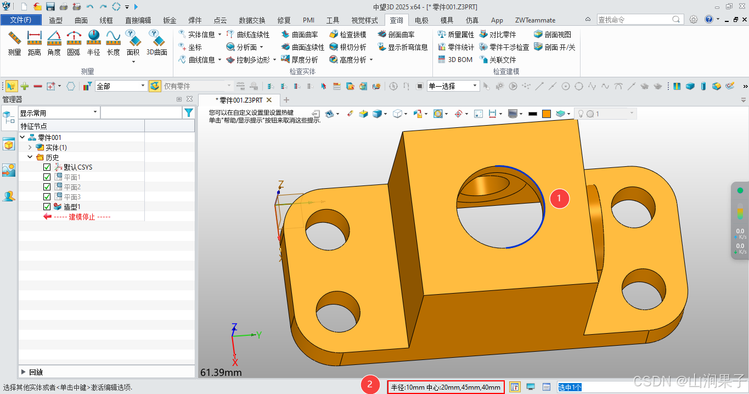
Task: Activate the 检查拔模 draft check tool
Action: [348, 34]
